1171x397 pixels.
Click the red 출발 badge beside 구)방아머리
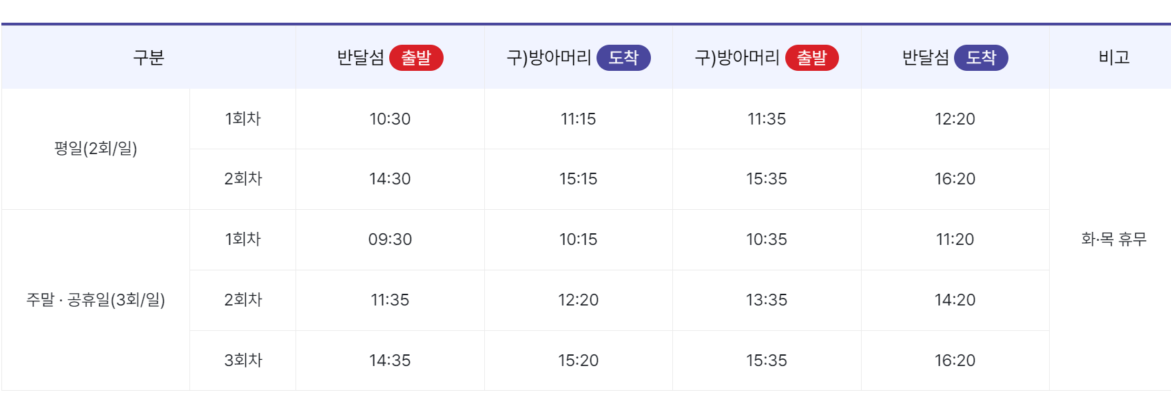click(811, 58)
